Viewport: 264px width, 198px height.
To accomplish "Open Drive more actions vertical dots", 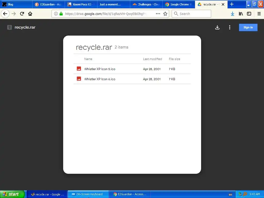I will [x=230, y=27].
